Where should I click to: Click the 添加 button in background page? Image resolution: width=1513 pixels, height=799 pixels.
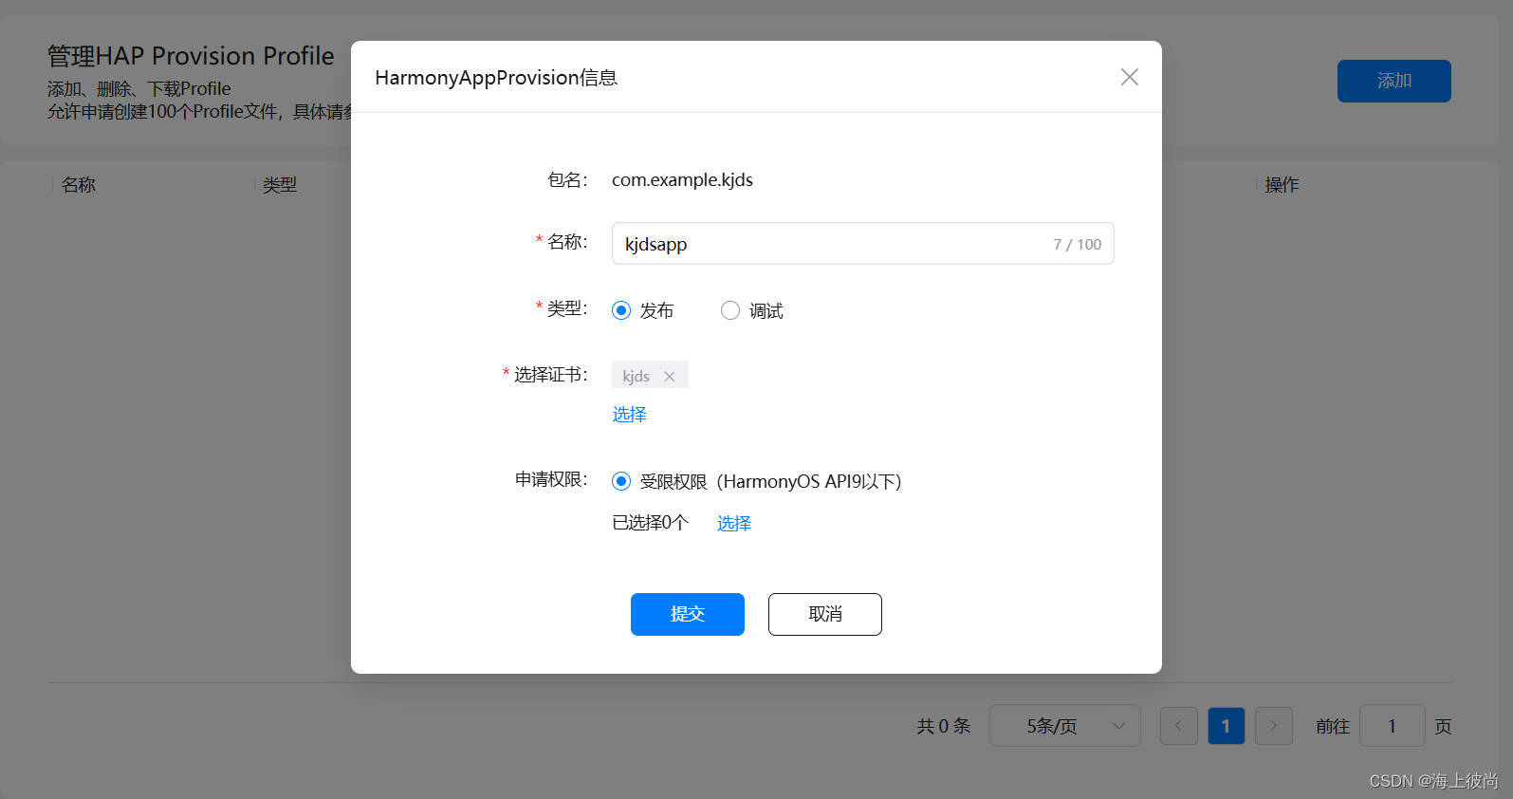[1394, 81]
